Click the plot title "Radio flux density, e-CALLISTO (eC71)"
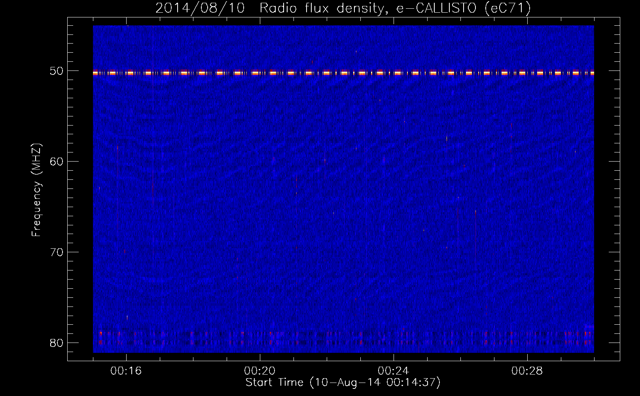640x396 pixels. coord(395,8)
